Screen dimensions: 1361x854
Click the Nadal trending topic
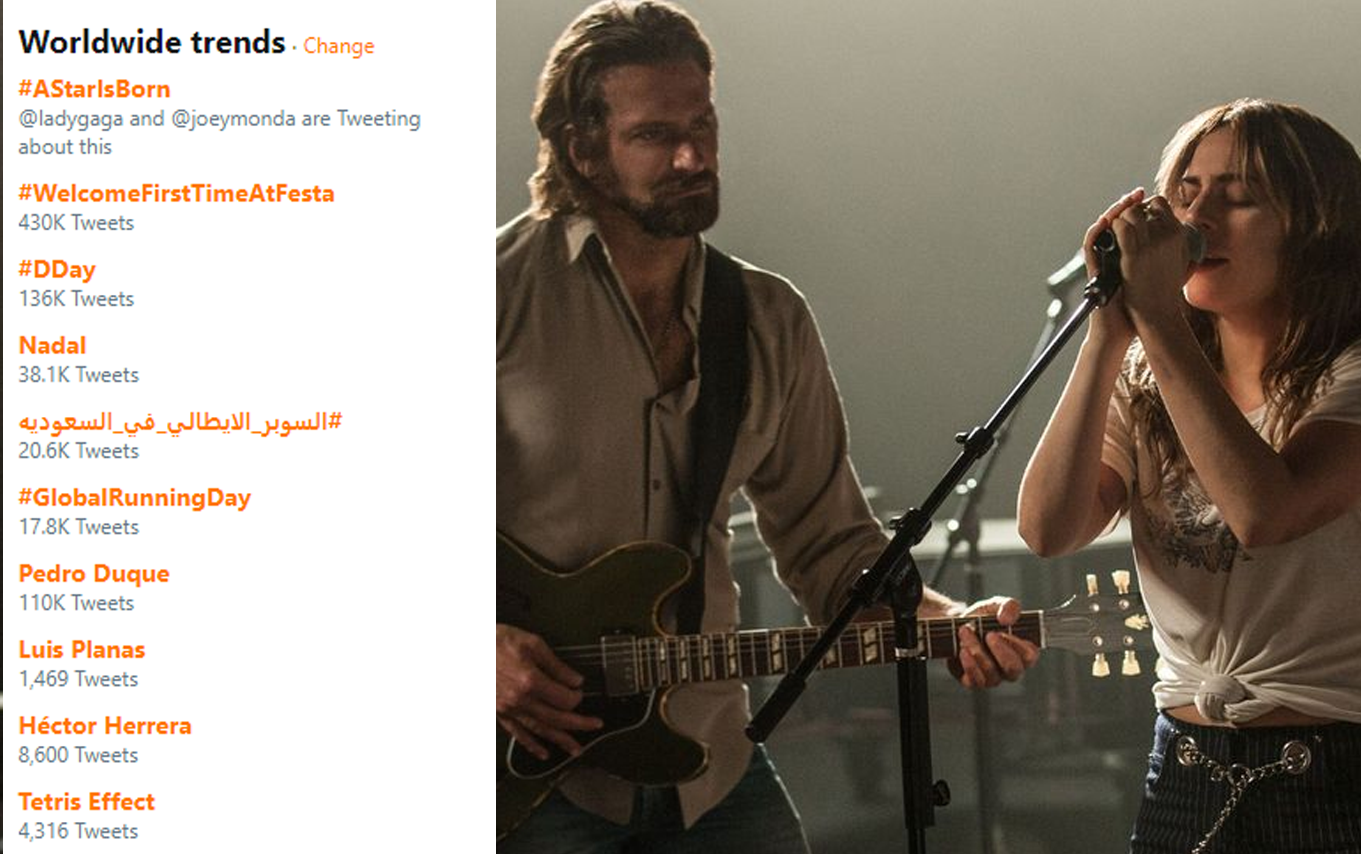(53, 346)
